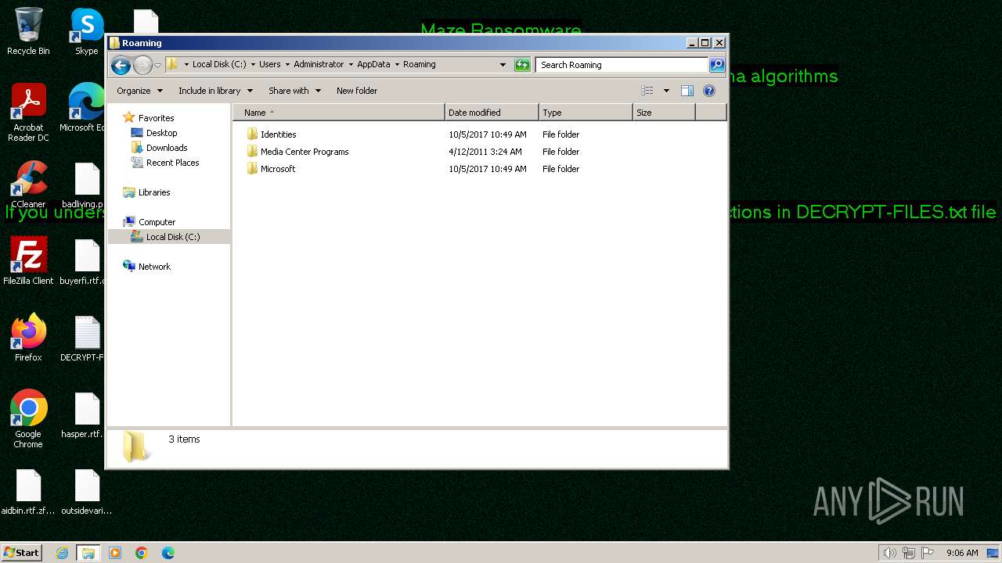Click the 9:06 AM system clock

point(962,553)
